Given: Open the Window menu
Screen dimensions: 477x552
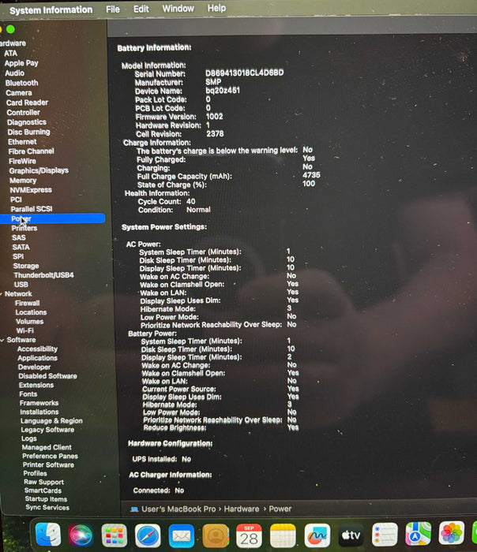Looking at the screenshot, I should [178, 9].
